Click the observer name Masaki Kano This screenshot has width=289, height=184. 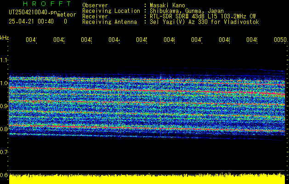[x=167, y=6]
